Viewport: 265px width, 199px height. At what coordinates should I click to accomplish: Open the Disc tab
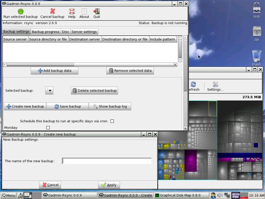point(65,32)
